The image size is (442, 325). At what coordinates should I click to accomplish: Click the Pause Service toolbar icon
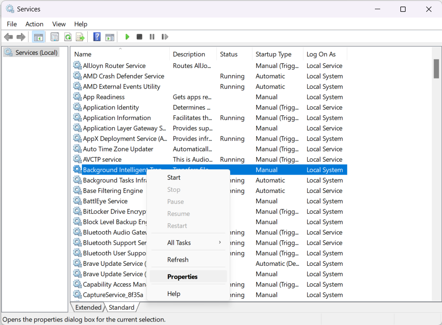[152, 37]
